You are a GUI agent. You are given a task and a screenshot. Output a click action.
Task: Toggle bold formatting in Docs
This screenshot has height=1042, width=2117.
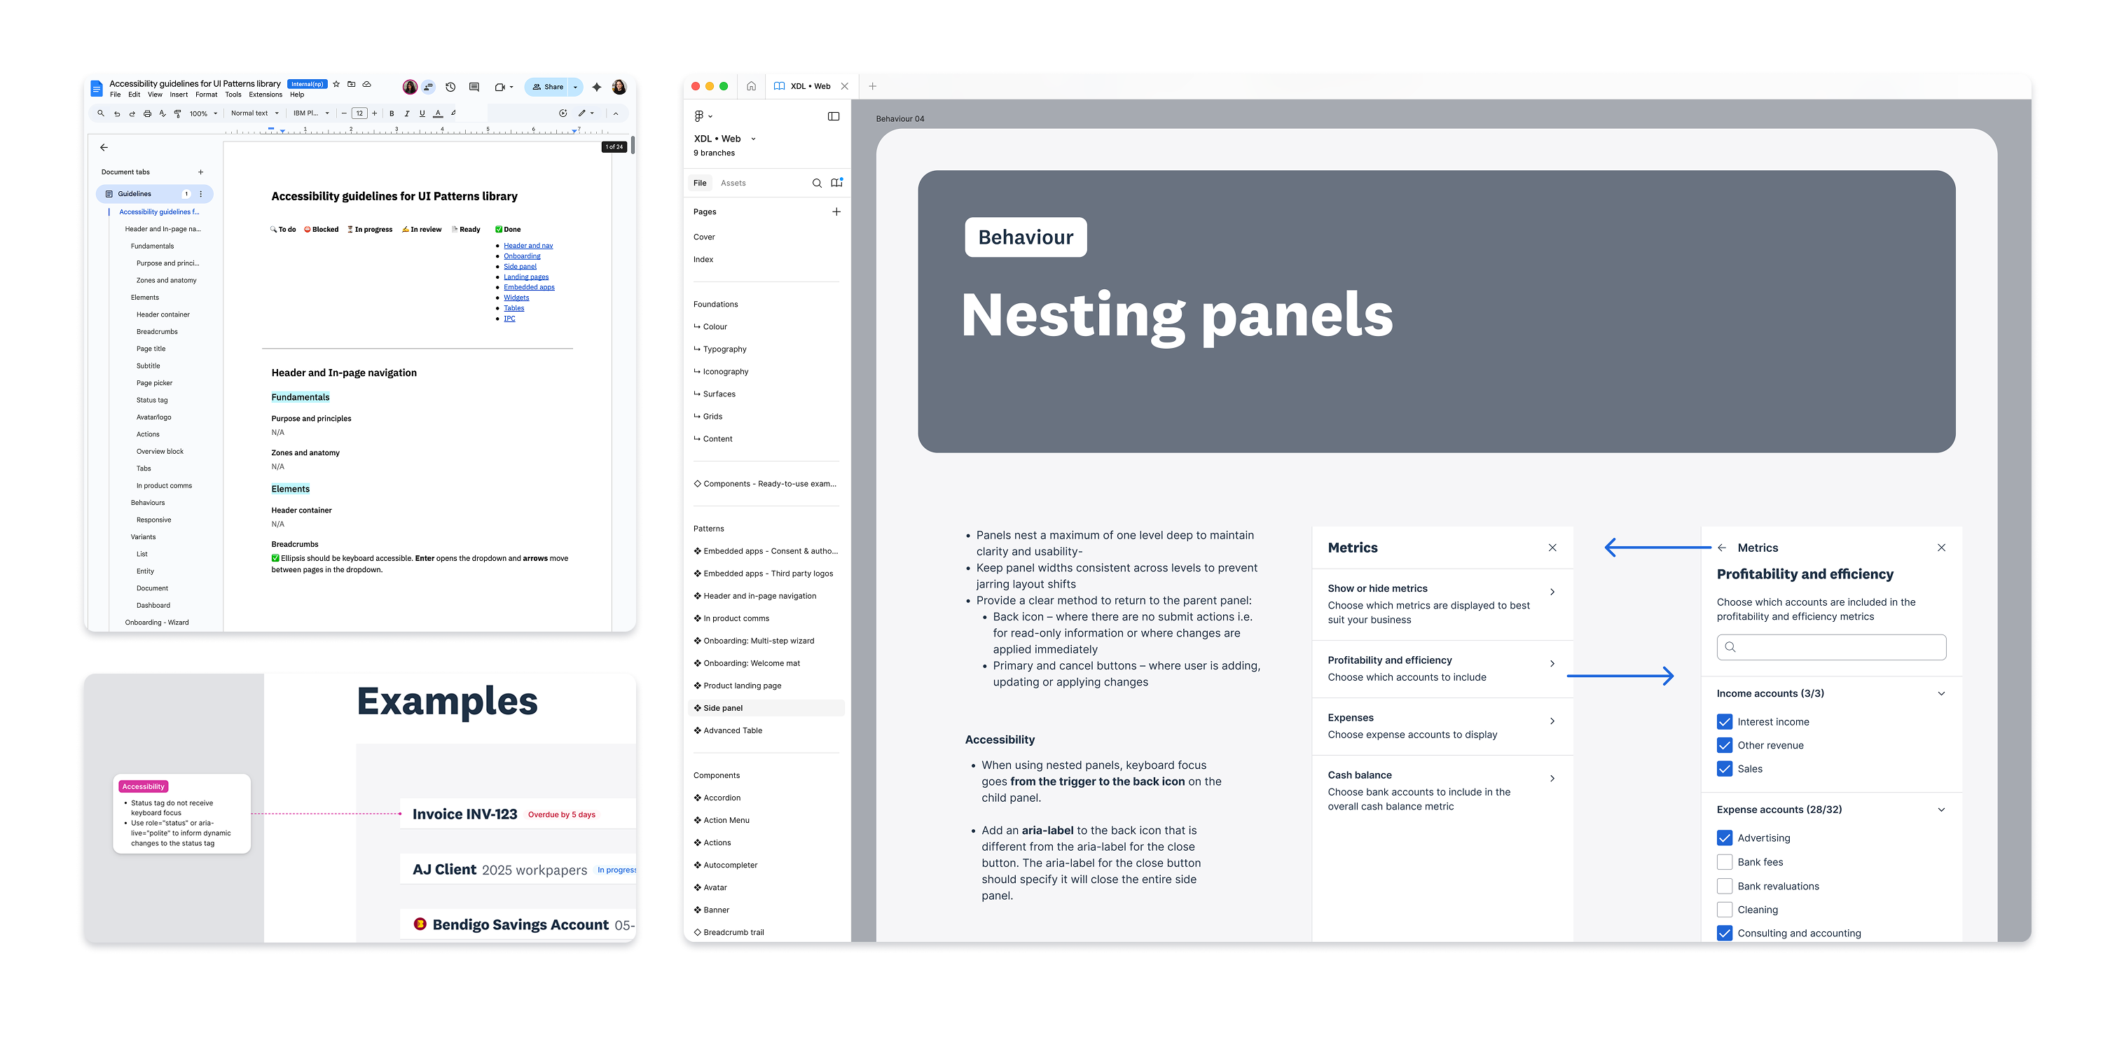pyautogui.click(x=391, y=113)
